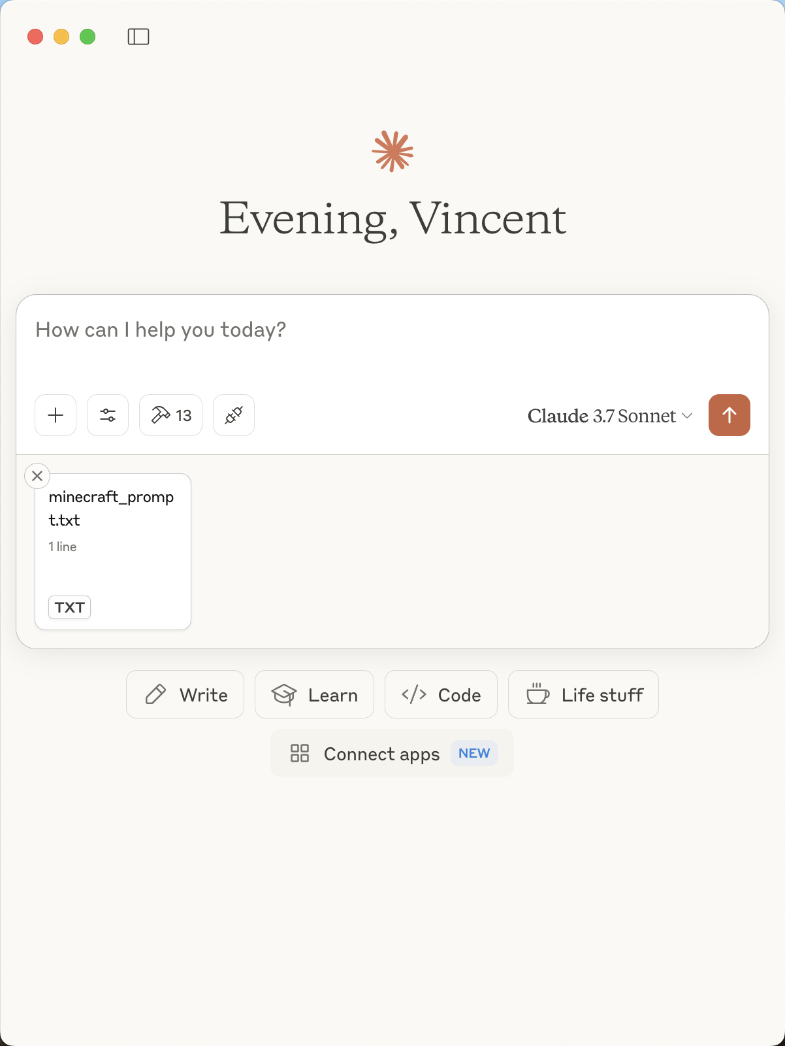The width and height of the screenshot is (785, 1046).
Task: Open the minecraft_prompt.txt file thumbnail
Action: [113, 552]
